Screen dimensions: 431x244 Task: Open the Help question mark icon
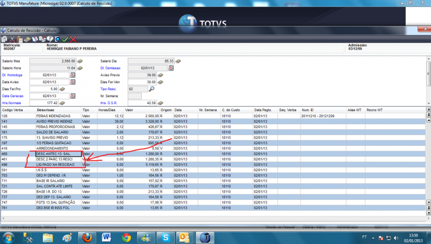click(x=50, y=39)
